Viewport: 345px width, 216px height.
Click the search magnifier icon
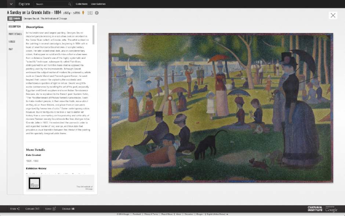tap(70, 4)
